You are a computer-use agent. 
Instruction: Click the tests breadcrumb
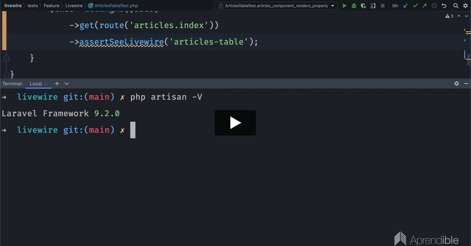(33, 5)
